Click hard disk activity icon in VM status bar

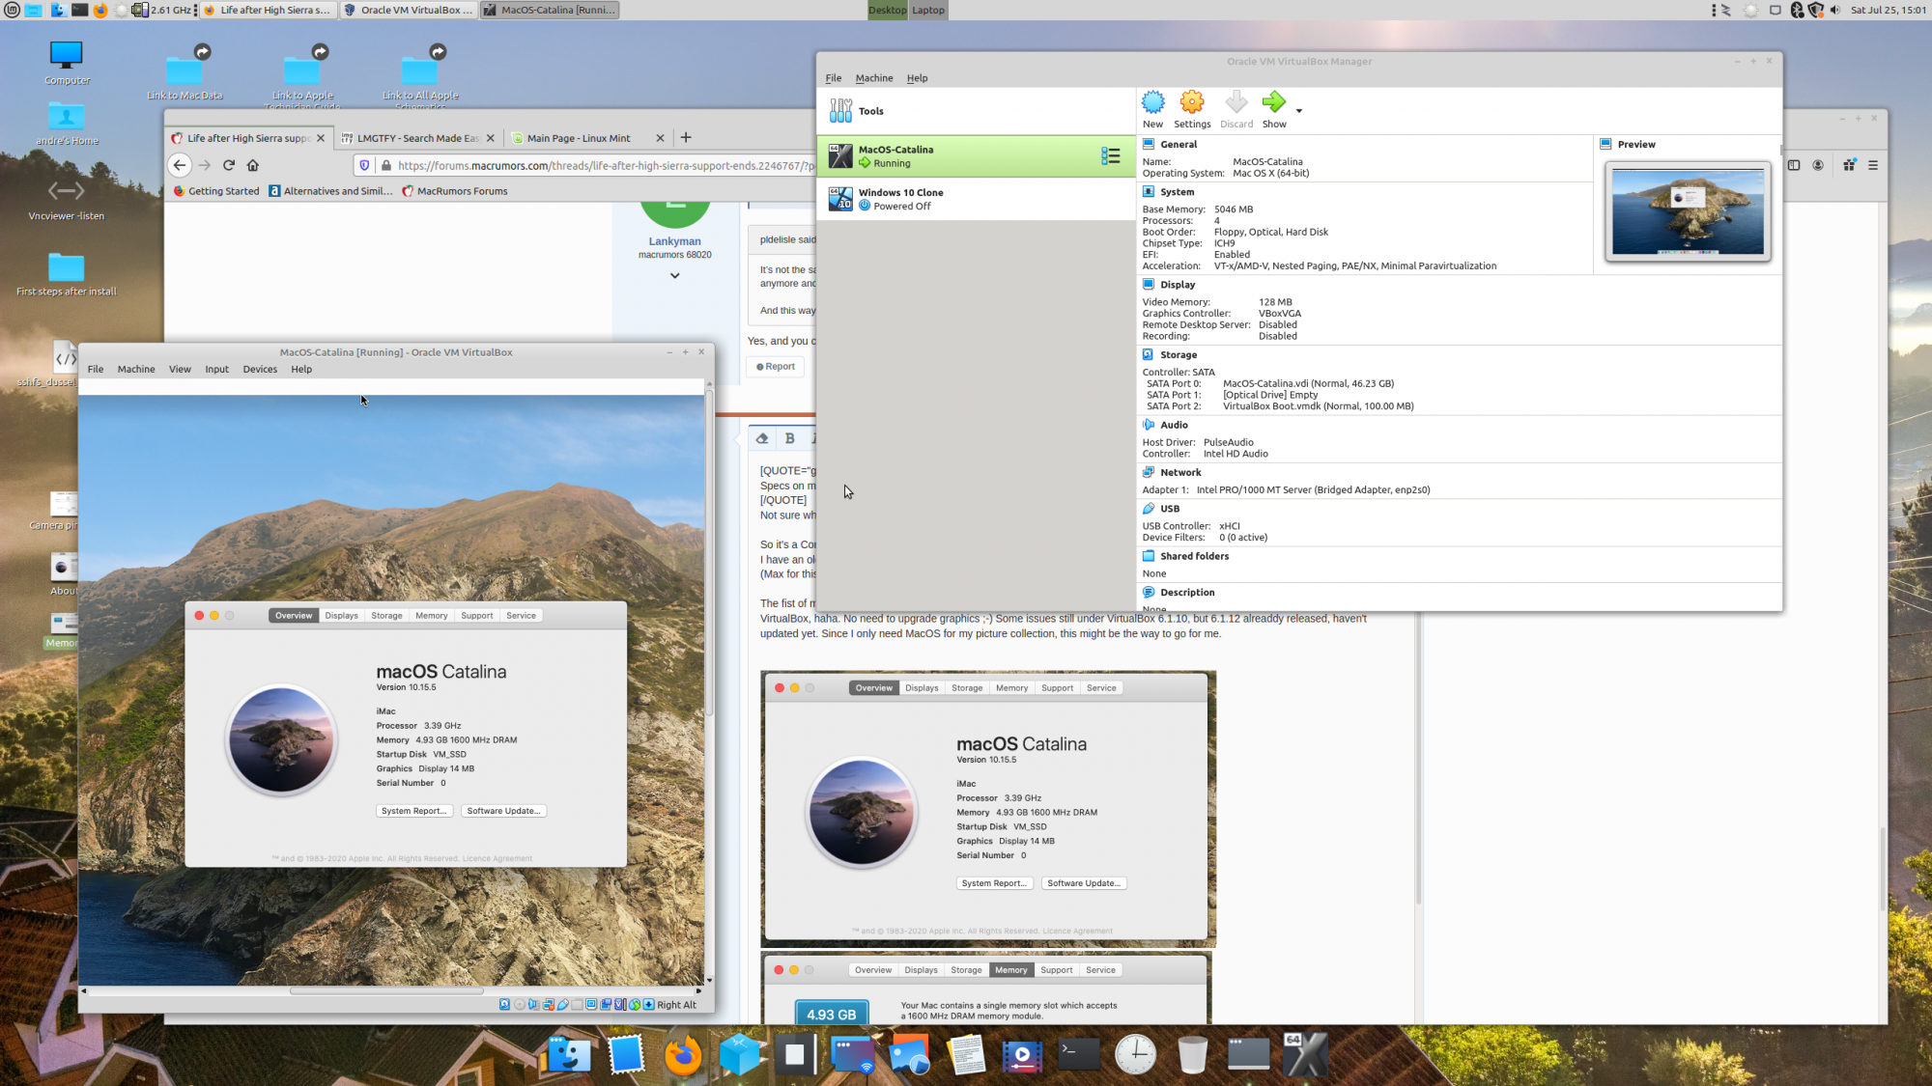(504, 1004)
